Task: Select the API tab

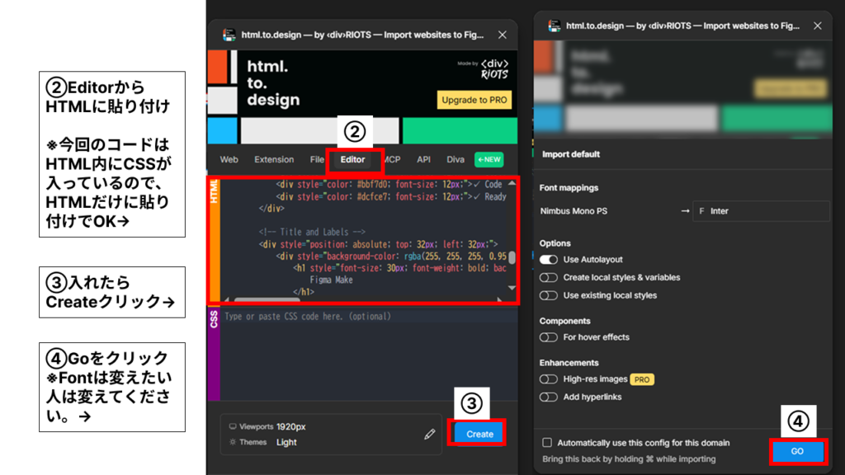Action: coord(423,159)
